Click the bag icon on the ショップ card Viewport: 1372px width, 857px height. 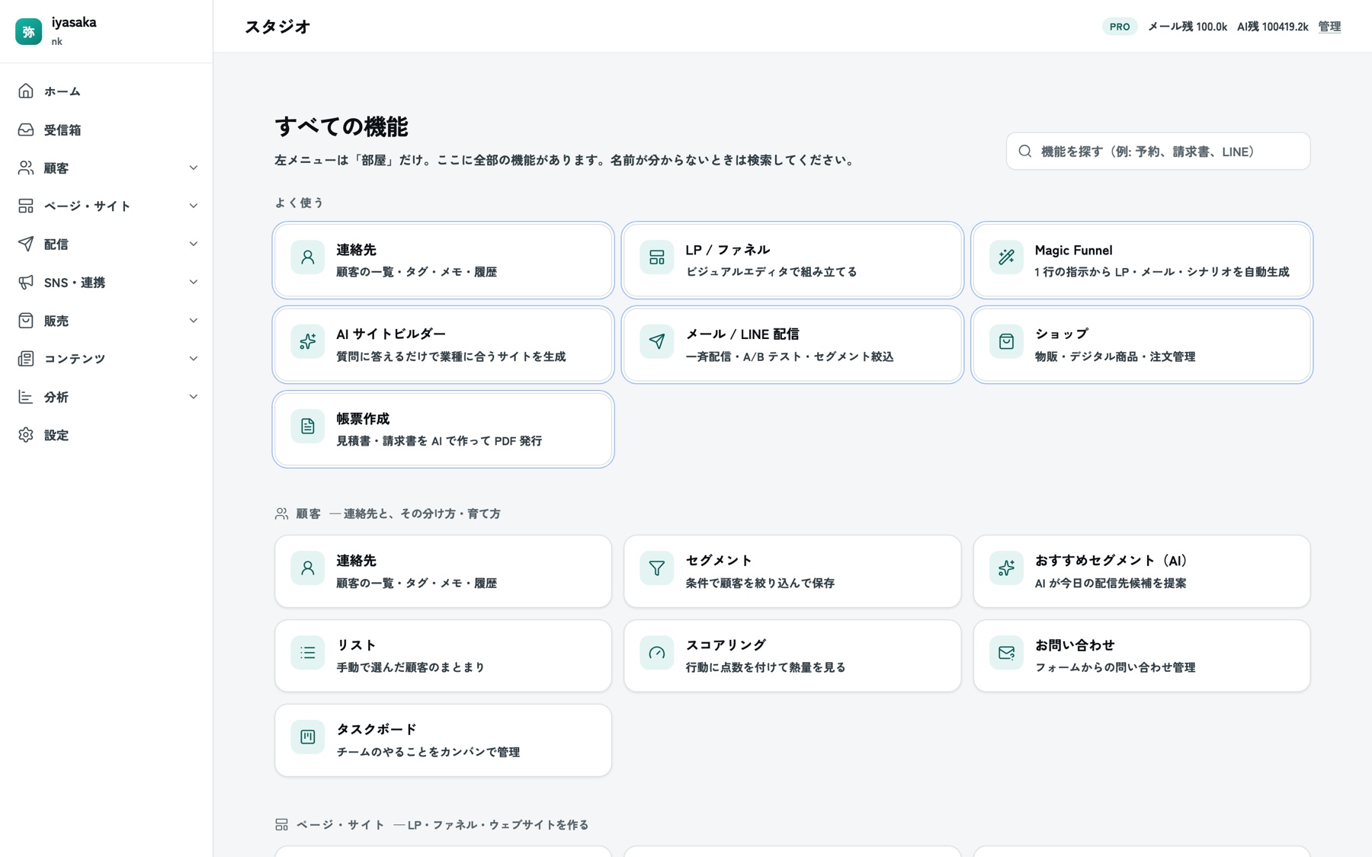coord(1006,342)
